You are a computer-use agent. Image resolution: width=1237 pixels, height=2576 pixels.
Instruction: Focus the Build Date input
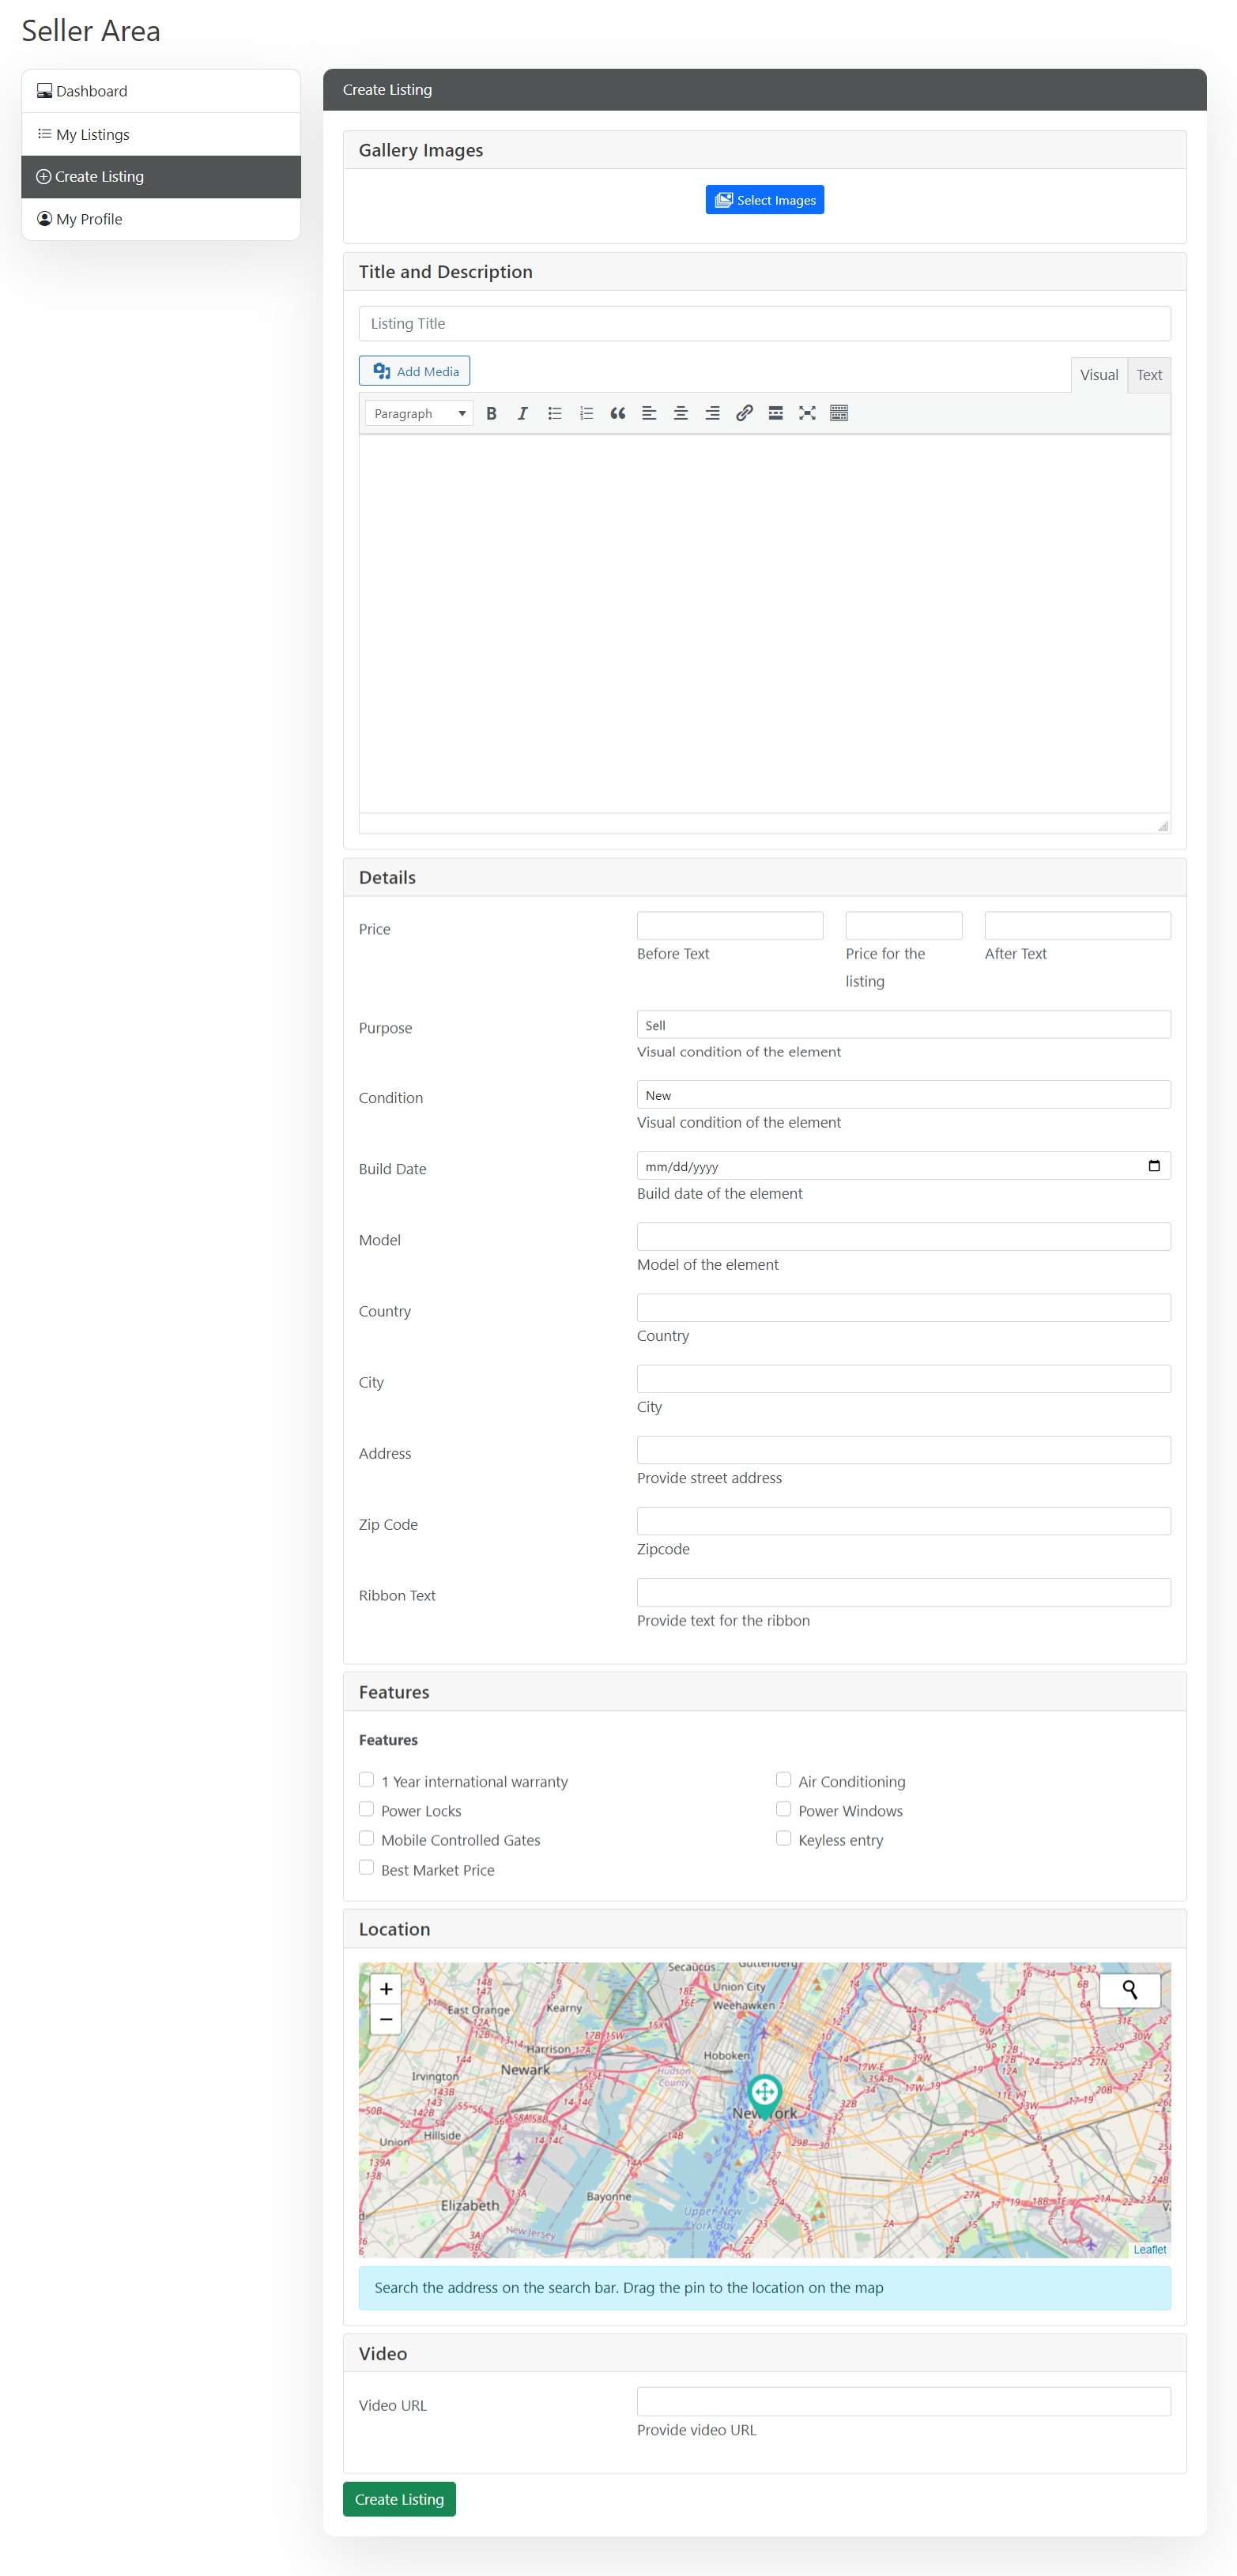(x=904, y=1166)
